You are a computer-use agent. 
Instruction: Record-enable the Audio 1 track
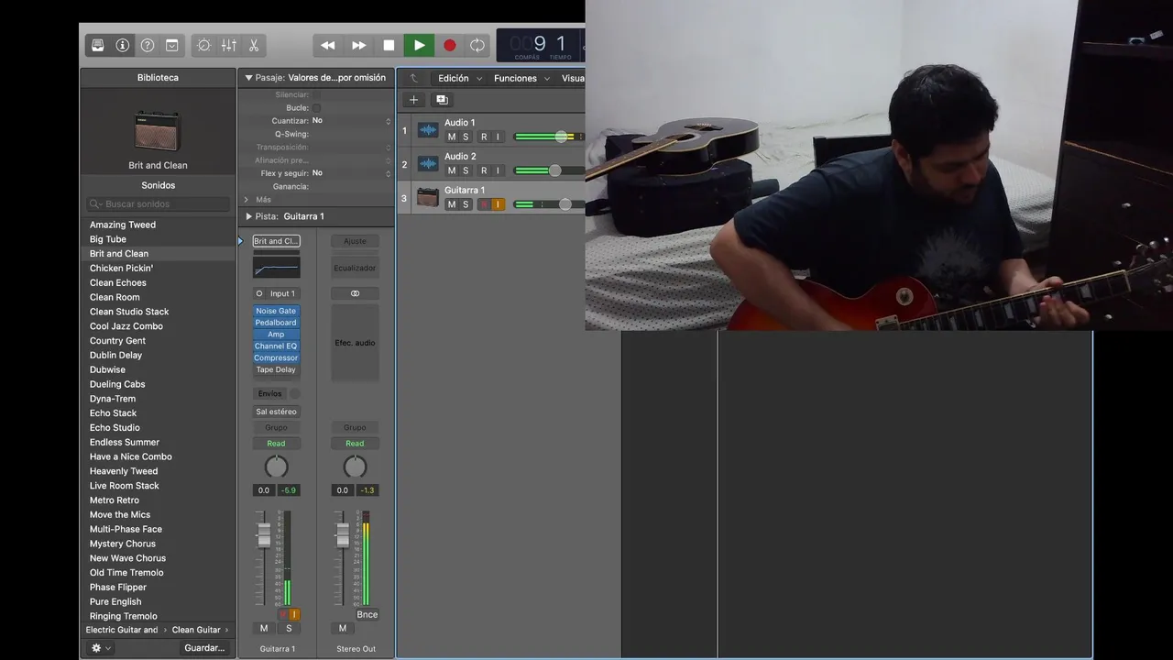484,137
